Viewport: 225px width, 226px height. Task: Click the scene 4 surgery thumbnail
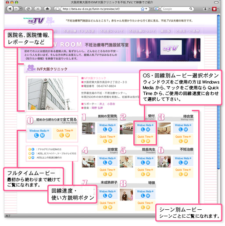(x=89, y=161)
